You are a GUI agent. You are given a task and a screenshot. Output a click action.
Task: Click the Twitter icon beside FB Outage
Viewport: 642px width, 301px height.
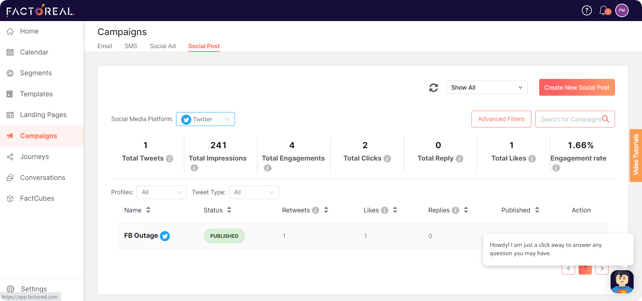click(165, 236)
